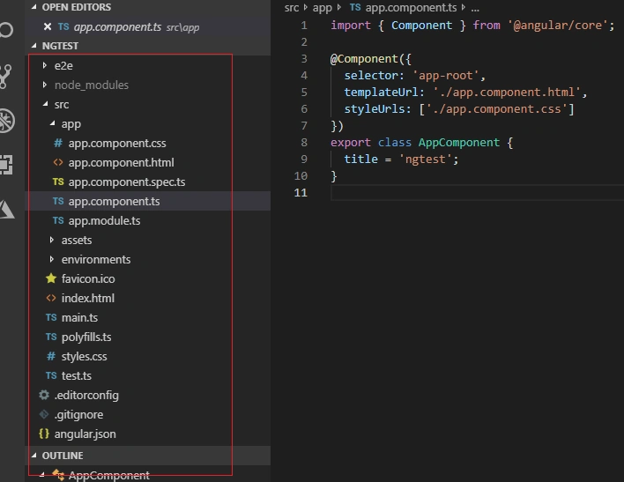Expand the assets folder

pos(52,240)
